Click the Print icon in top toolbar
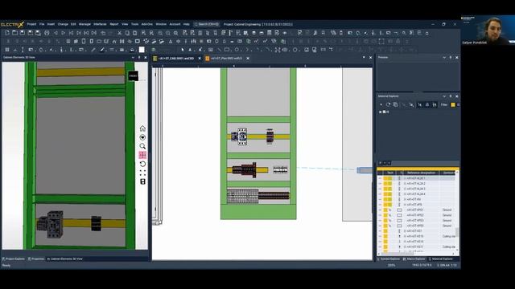This screenshot has height=289, width=515. [x=47, y=33]
